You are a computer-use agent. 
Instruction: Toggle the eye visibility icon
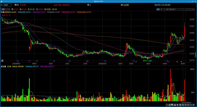[186, 105]
